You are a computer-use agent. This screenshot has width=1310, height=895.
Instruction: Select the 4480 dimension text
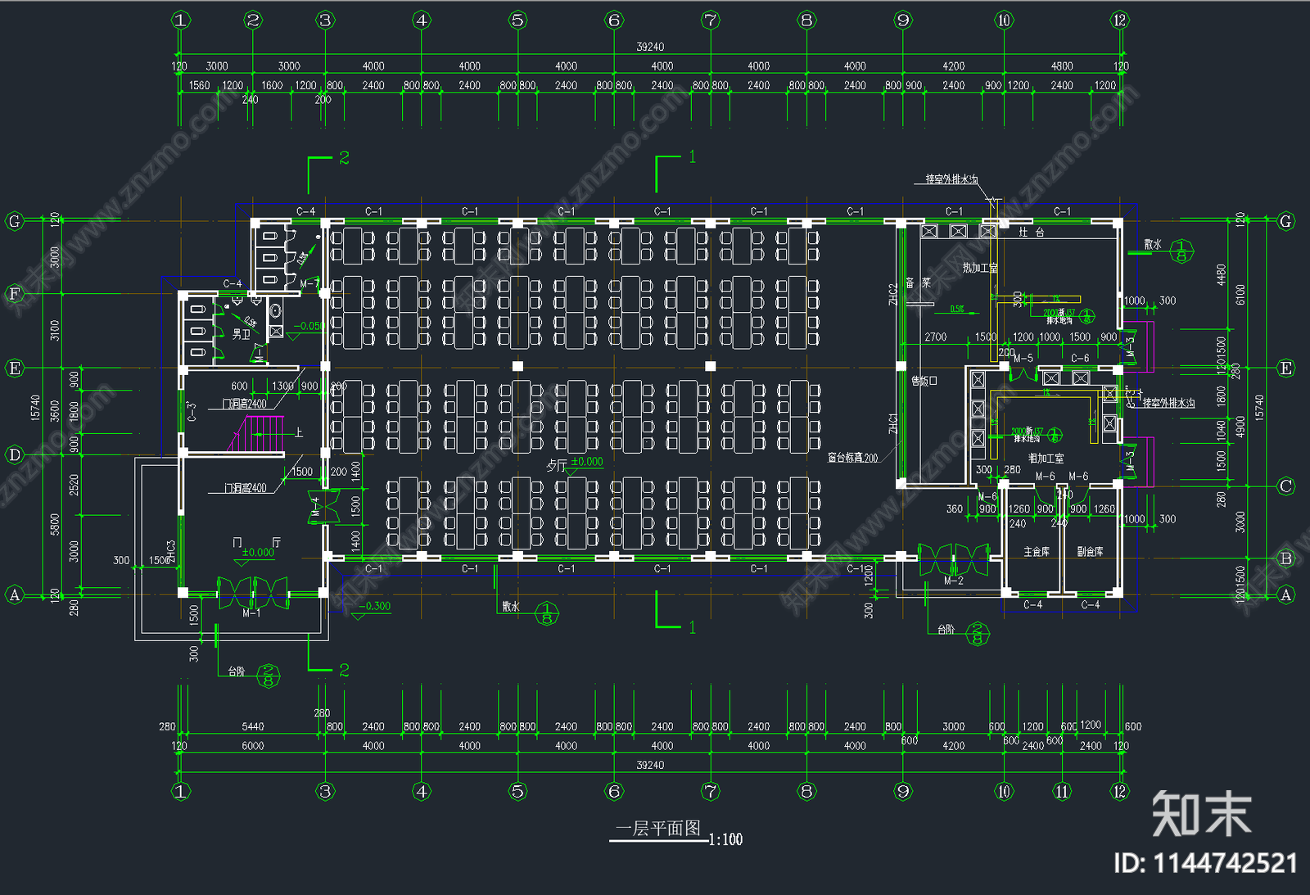1222,275
